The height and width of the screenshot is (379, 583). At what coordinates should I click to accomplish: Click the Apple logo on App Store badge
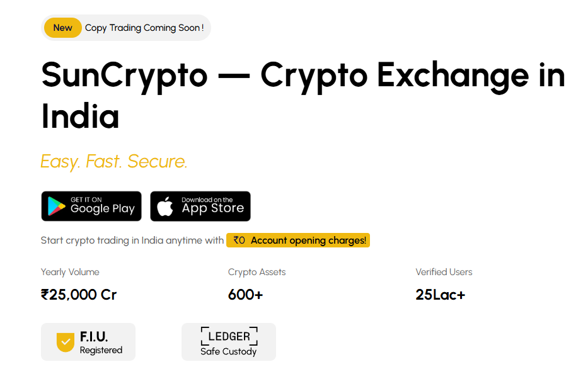pos(165,206)
